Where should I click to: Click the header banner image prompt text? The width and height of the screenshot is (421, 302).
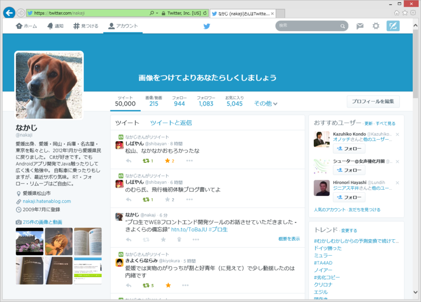pos(207,77)
